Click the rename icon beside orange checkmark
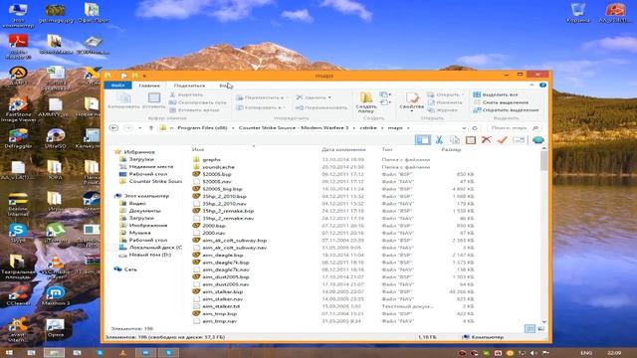The width and height of the screenshot is (637, 358). click(x=519, y=140)
